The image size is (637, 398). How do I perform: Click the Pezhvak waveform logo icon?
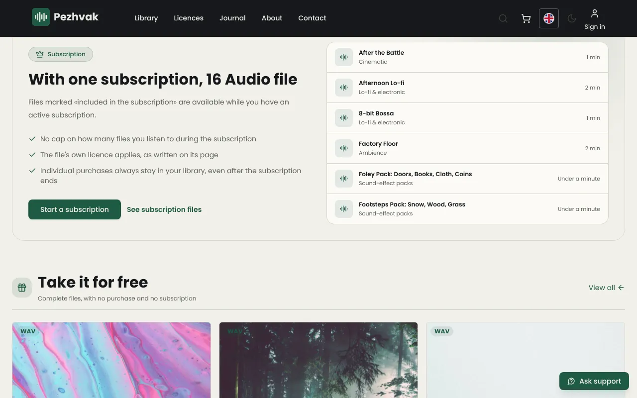click(41, 17)
